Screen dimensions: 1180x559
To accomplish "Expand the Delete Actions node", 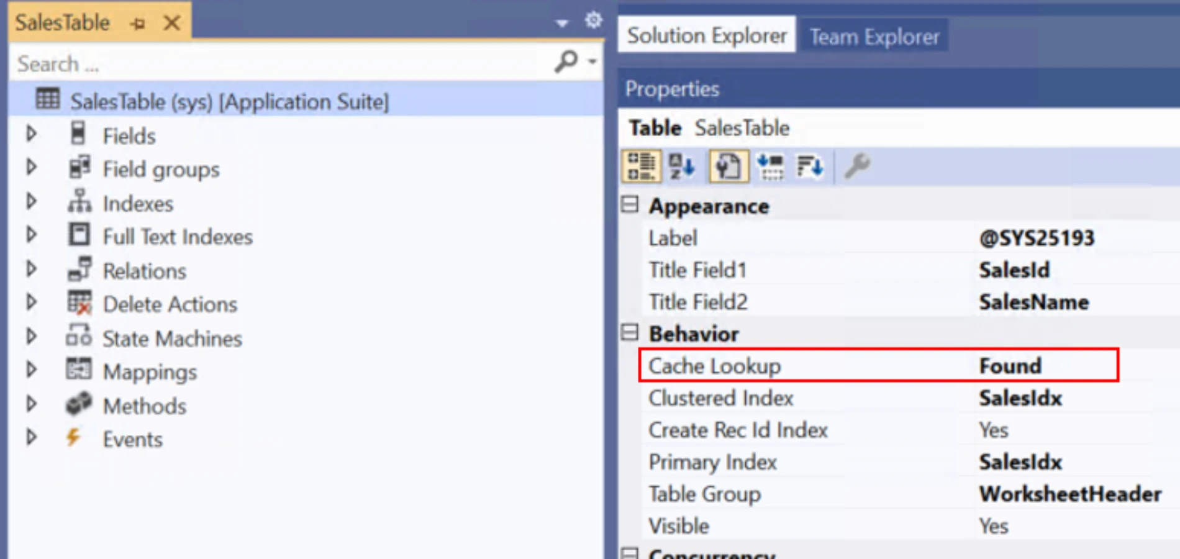I will click(x=31, y=302).
